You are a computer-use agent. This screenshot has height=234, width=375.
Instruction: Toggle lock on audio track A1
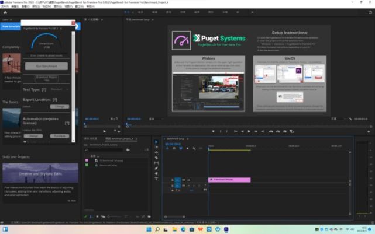(x=172, y=186)
